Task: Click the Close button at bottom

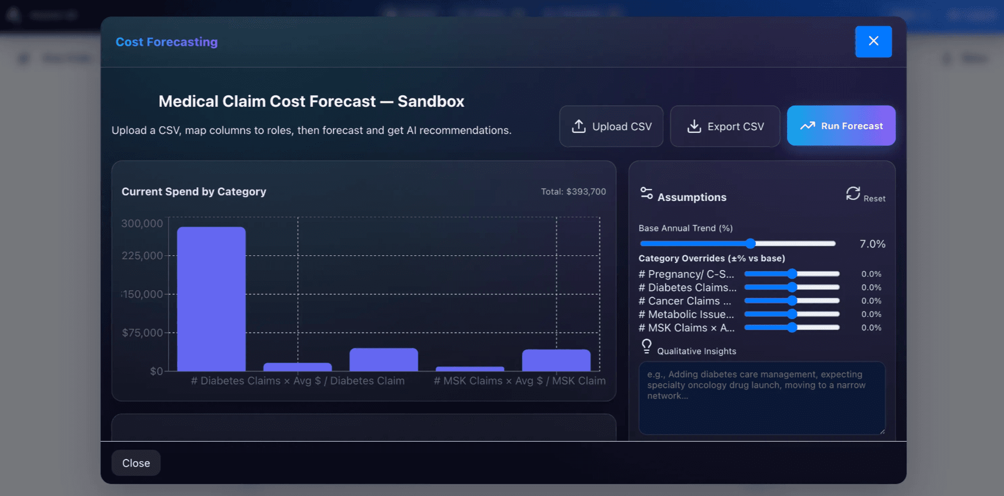Action: pos(136,463)
